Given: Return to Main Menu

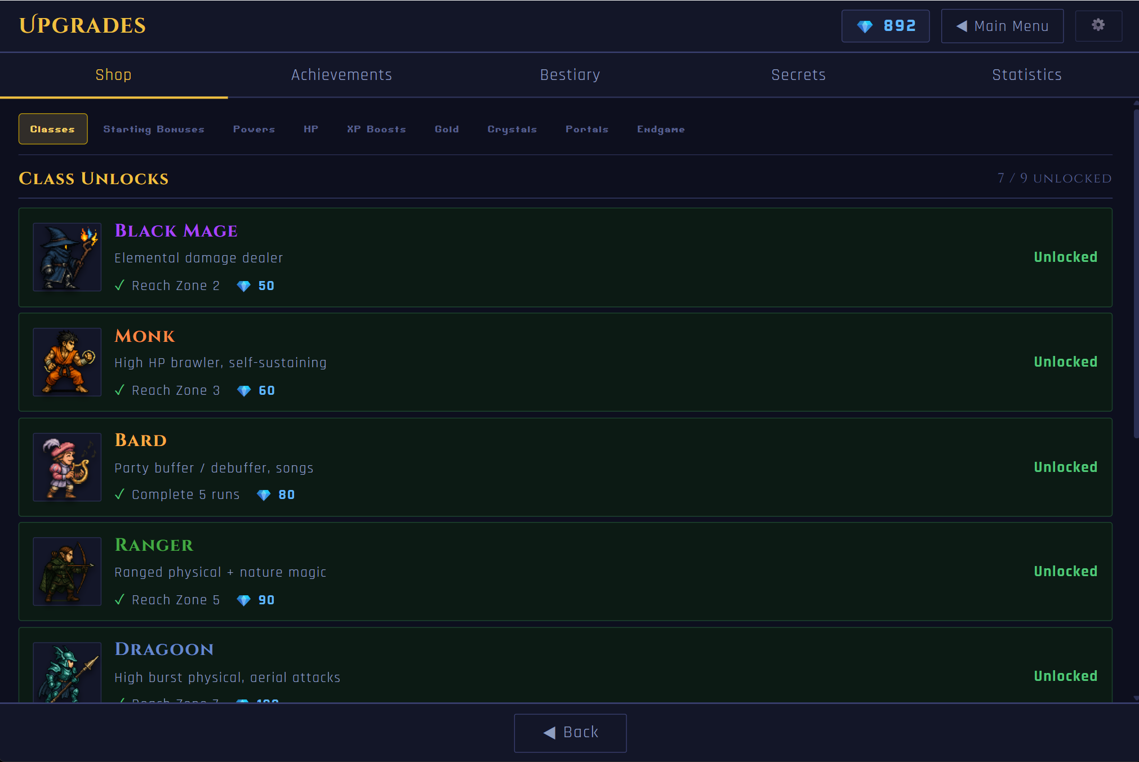Looking at the screenshot, I should (x=1002, y=26).
